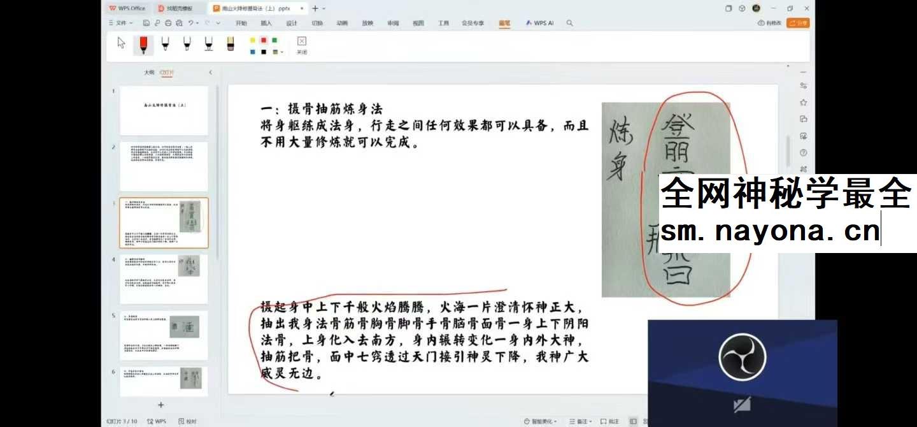Open the new tab dropdown arrow
Viewport: 917px width, 427px height.
pos(323,8)
